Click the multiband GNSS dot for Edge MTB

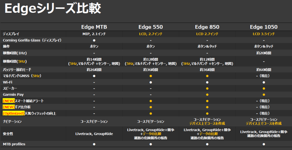coord(94,76)
